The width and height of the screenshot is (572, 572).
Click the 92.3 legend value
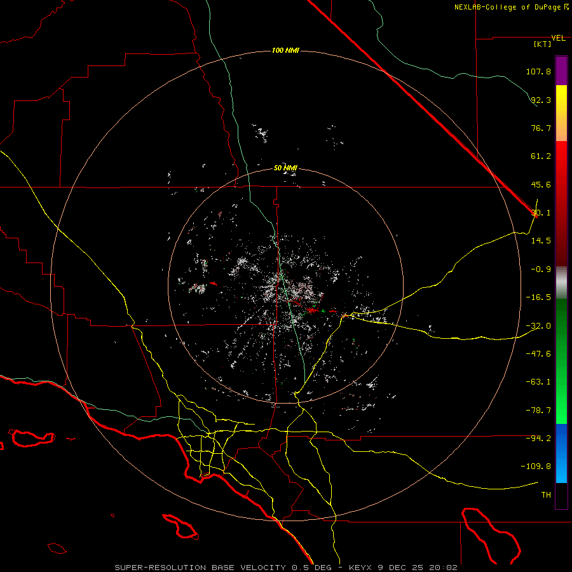(x=541, y=100)
